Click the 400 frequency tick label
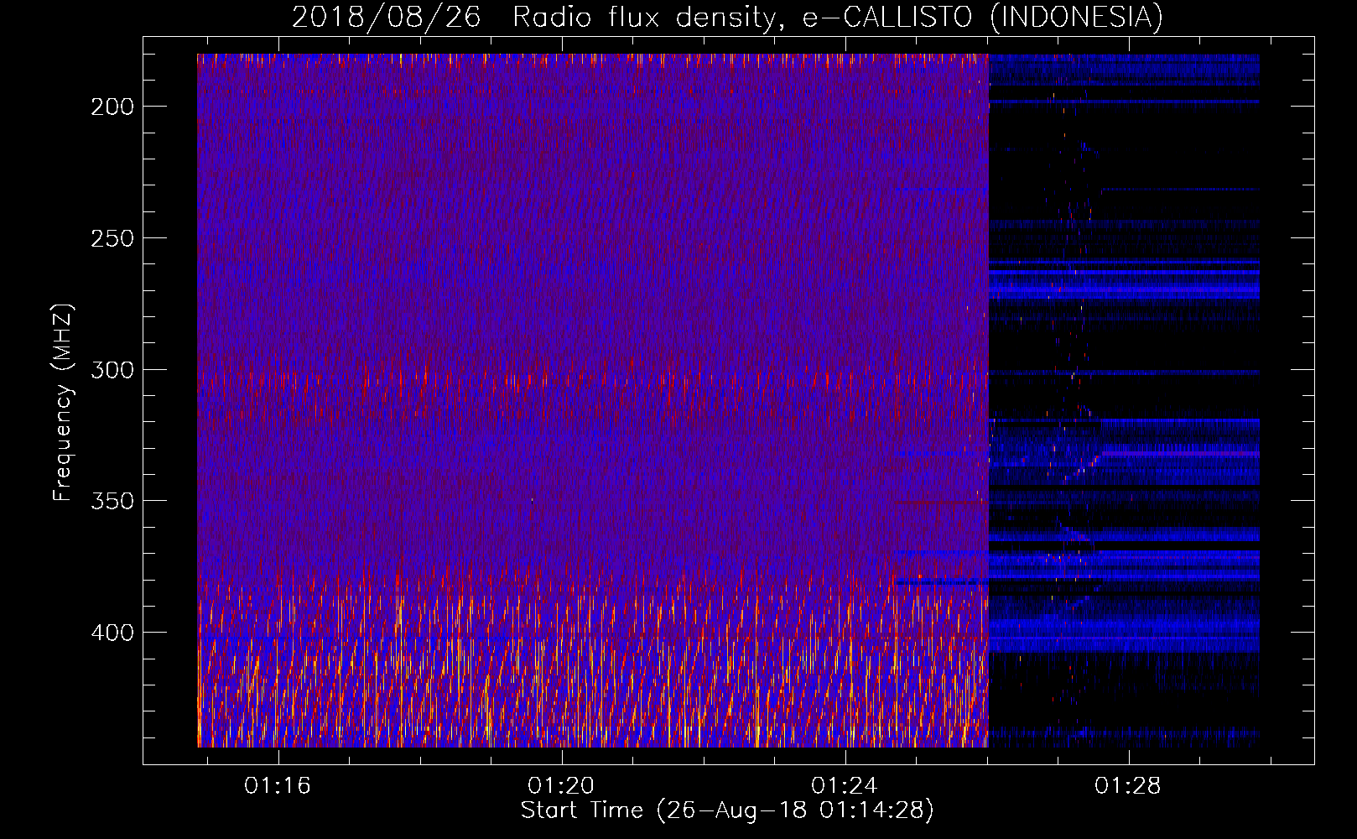Screen dimensions: 1357x839 112,633
